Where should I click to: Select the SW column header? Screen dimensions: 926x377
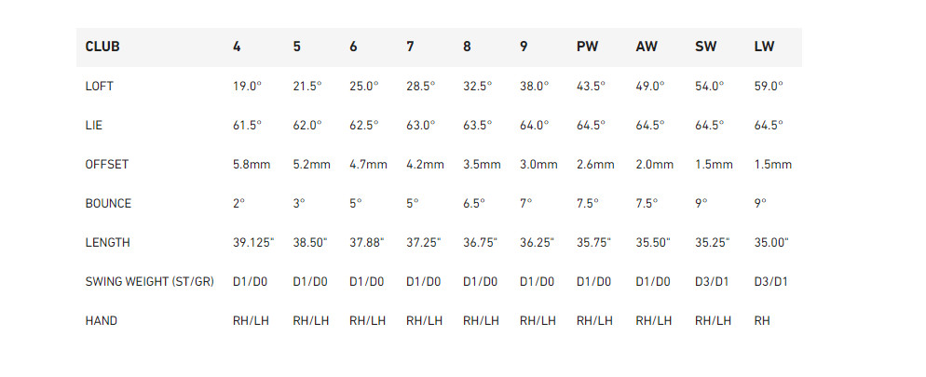[705, 47]
